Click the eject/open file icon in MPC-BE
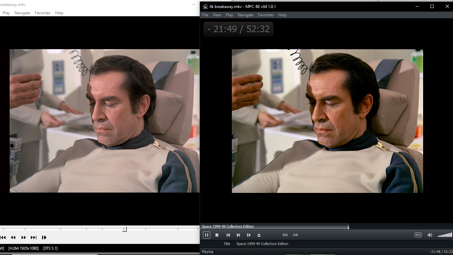 [x=259, y=235]
